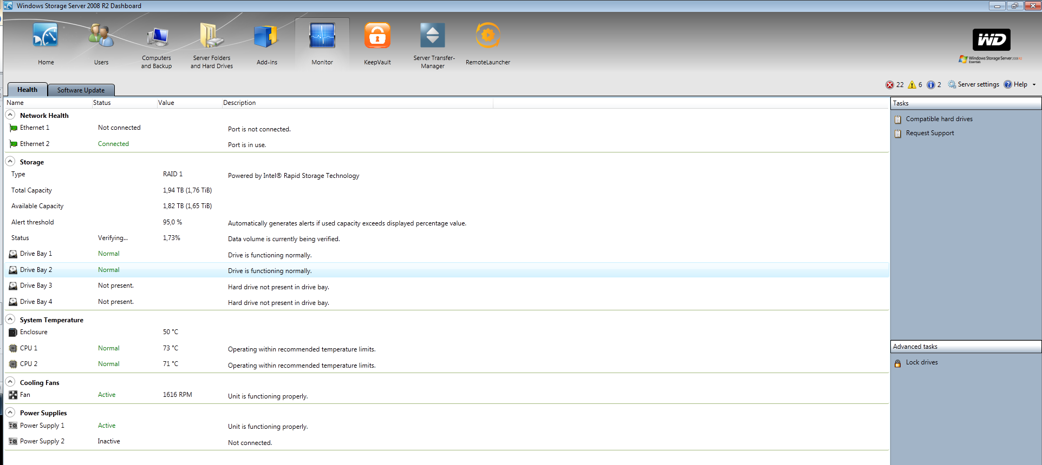Select the Enclosure temperature icon

[13, 332]
